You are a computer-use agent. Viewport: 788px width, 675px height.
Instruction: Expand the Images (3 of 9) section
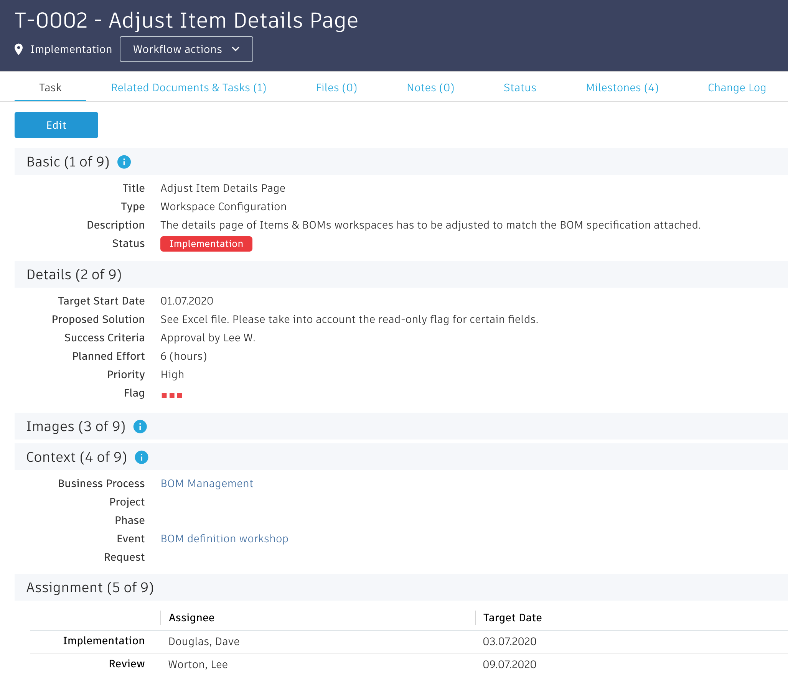coord(76,426)
